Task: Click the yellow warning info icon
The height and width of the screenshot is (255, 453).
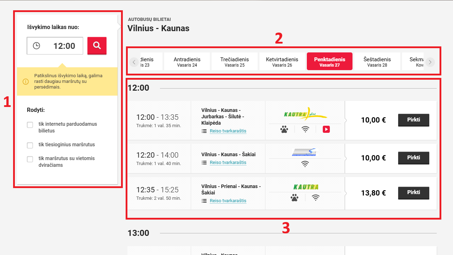Action: point(25,81)
